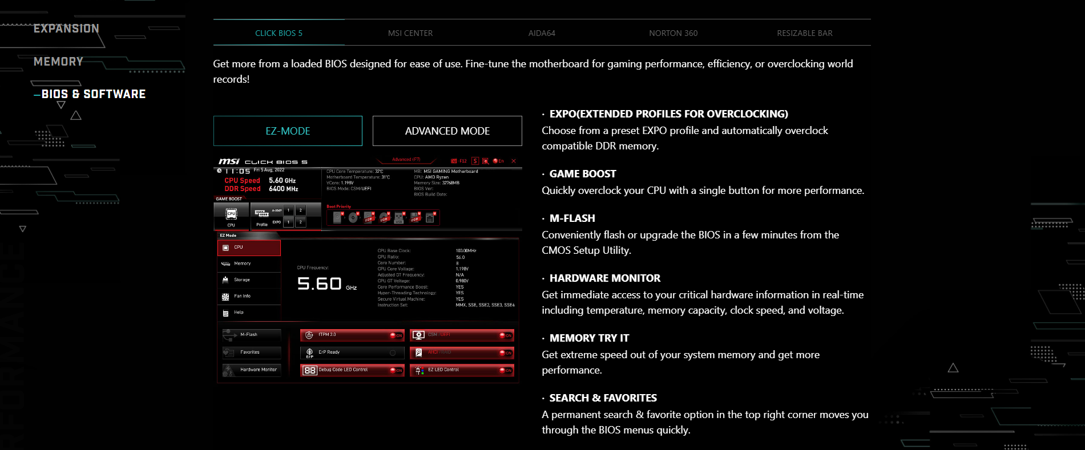Select Storage in the EZ Mode sidebar
This screenshot has width=1085, height=450.
pyautogui.click(x=249, y=280)
